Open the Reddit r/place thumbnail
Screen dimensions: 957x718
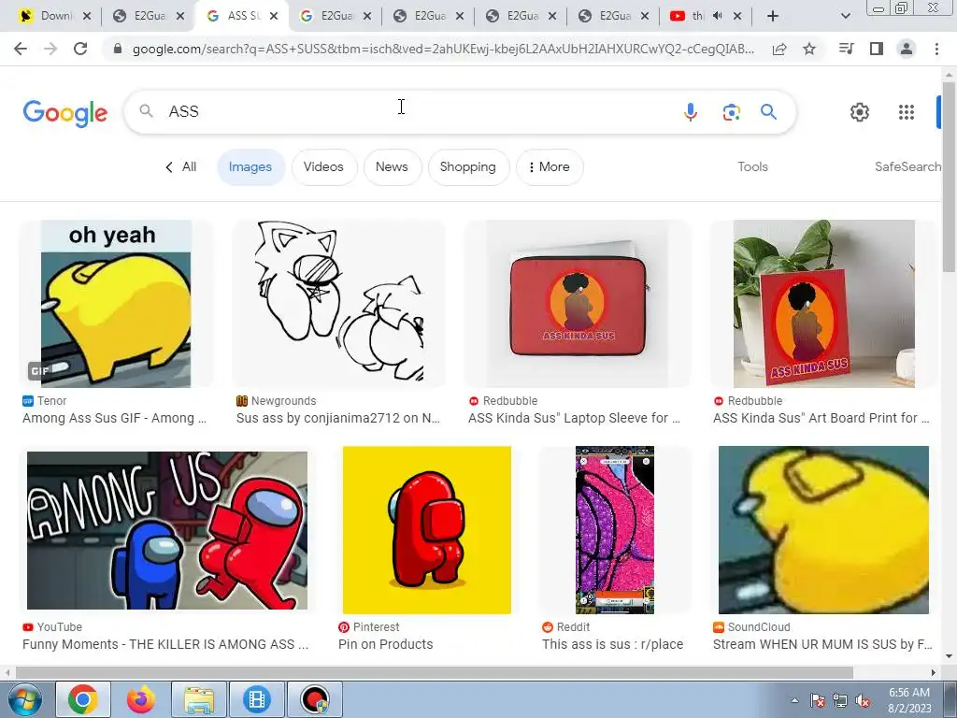(x=615, y=530)
